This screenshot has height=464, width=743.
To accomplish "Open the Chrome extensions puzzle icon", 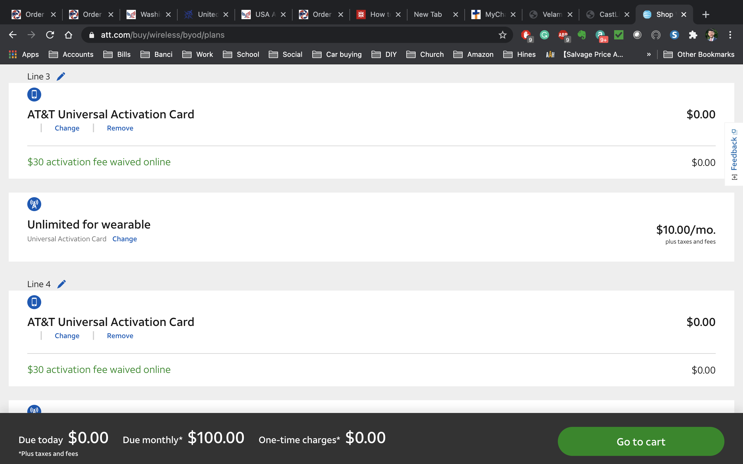I will 693,35.
